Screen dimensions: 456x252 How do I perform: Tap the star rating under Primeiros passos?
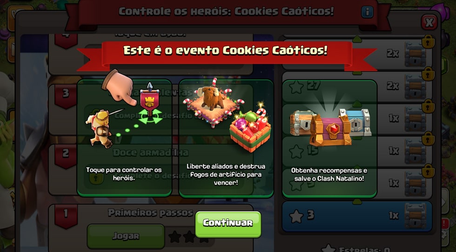pos(189,237)
